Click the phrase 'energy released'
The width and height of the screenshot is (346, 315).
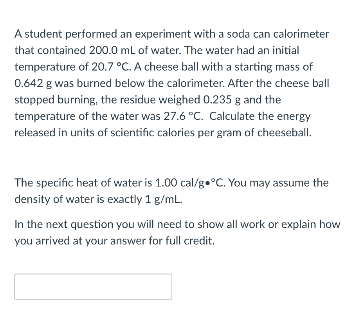coord(290,116)
